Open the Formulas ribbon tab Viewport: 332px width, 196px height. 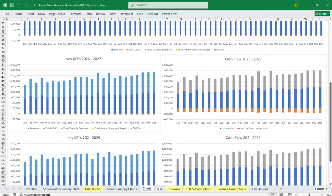pyautogui.click(x=75, y=14)
